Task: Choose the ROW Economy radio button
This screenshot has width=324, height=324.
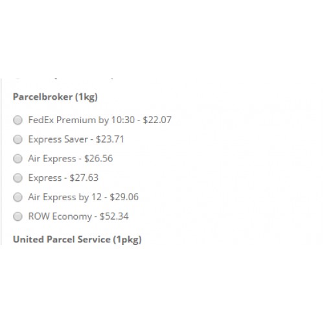Action: 17,216
